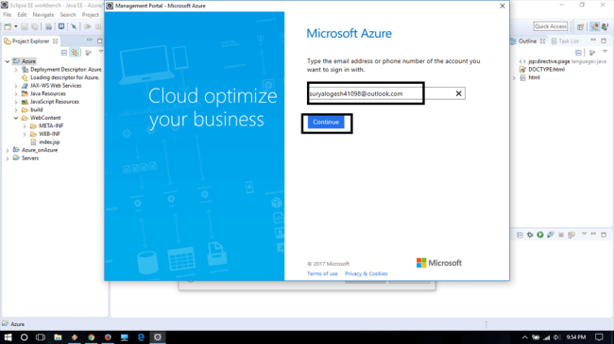This screenshot has width=614, height=344.
Task: Open the Search menu
Action: click(68, 15)
